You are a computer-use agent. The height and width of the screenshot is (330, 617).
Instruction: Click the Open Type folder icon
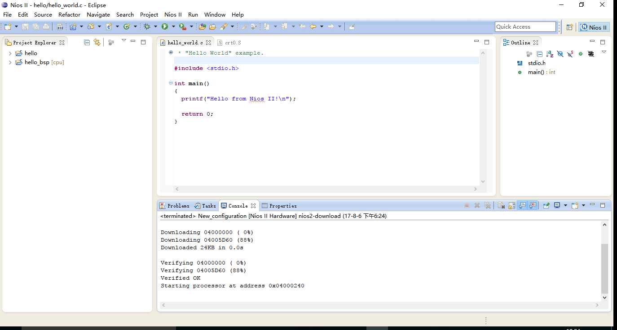(202, 26)
